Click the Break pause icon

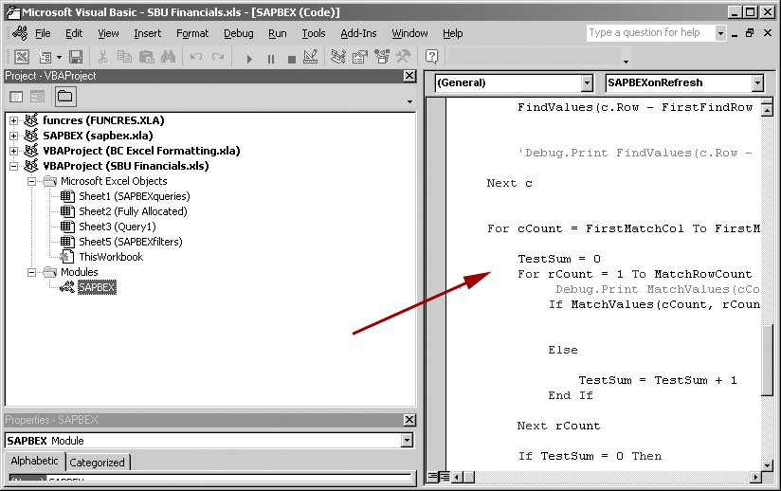271,59
